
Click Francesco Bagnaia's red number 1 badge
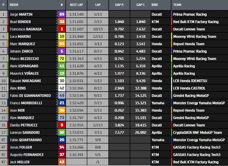pyautogui.click(x=62, y=29)
